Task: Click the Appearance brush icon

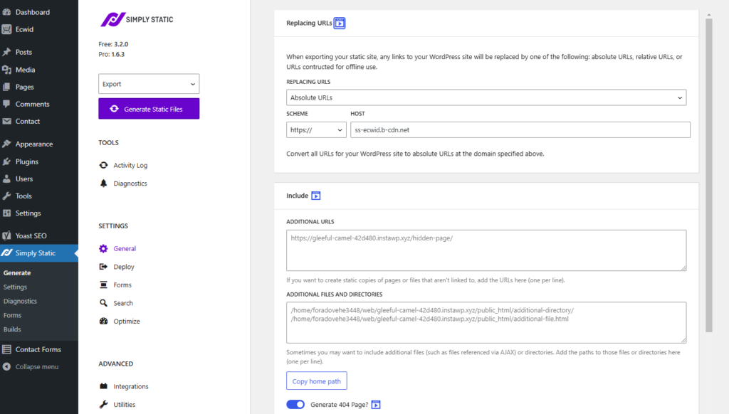Action: point(6,144)
